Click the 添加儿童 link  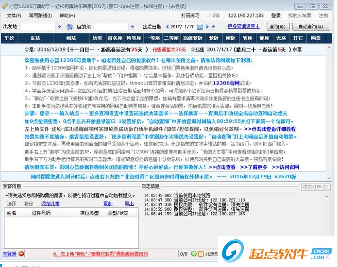(x=51, y=204)
